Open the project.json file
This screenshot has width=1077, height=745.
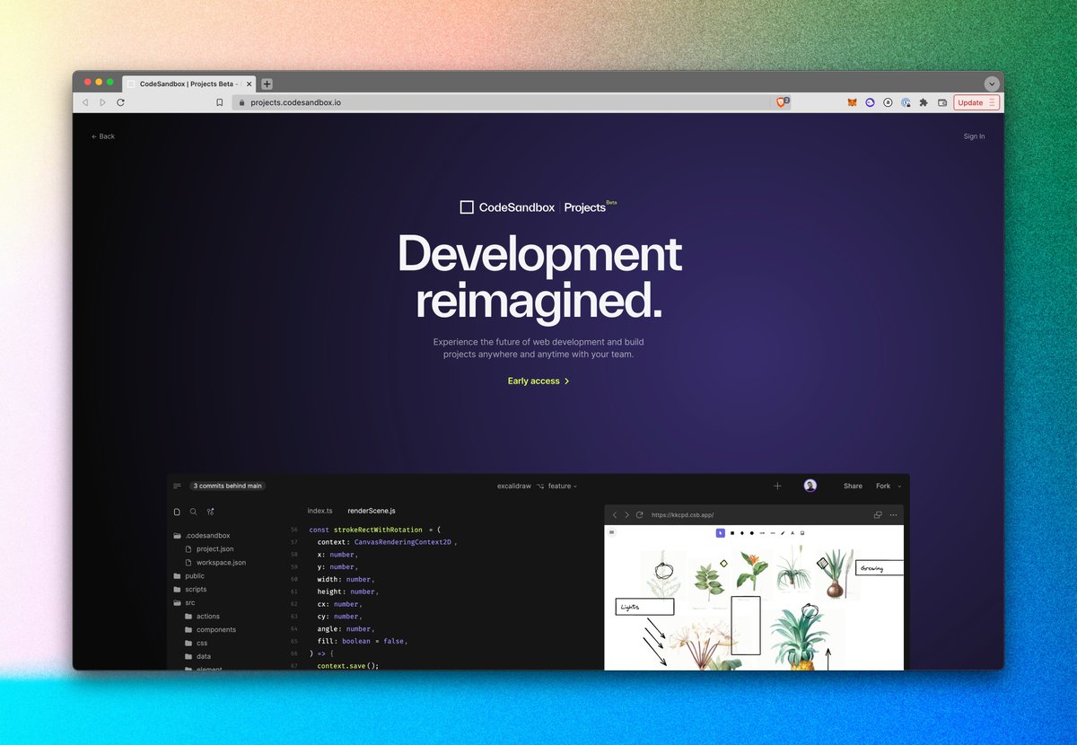tap(209, 549)
